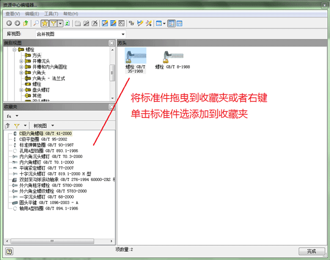Image resolution: width=330 pixels, height=260 pixels.
Task: Open the 库视图 合并视图 combo box
Action: [81, 34]
